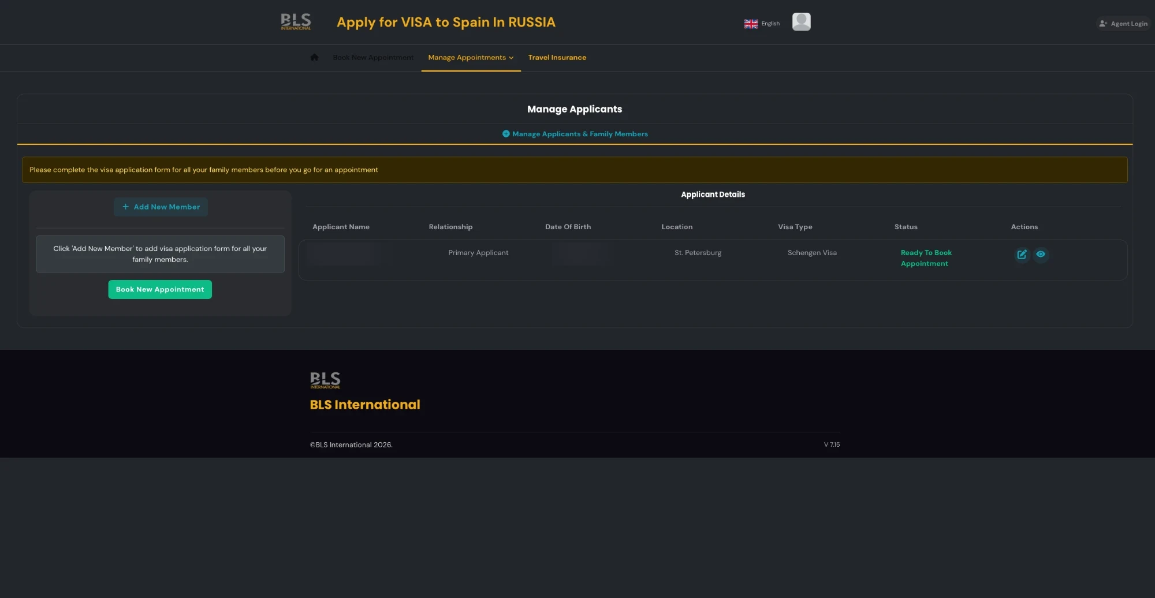Select the English language option
The image size is (1155, 598).
click(x=770, y=24)
